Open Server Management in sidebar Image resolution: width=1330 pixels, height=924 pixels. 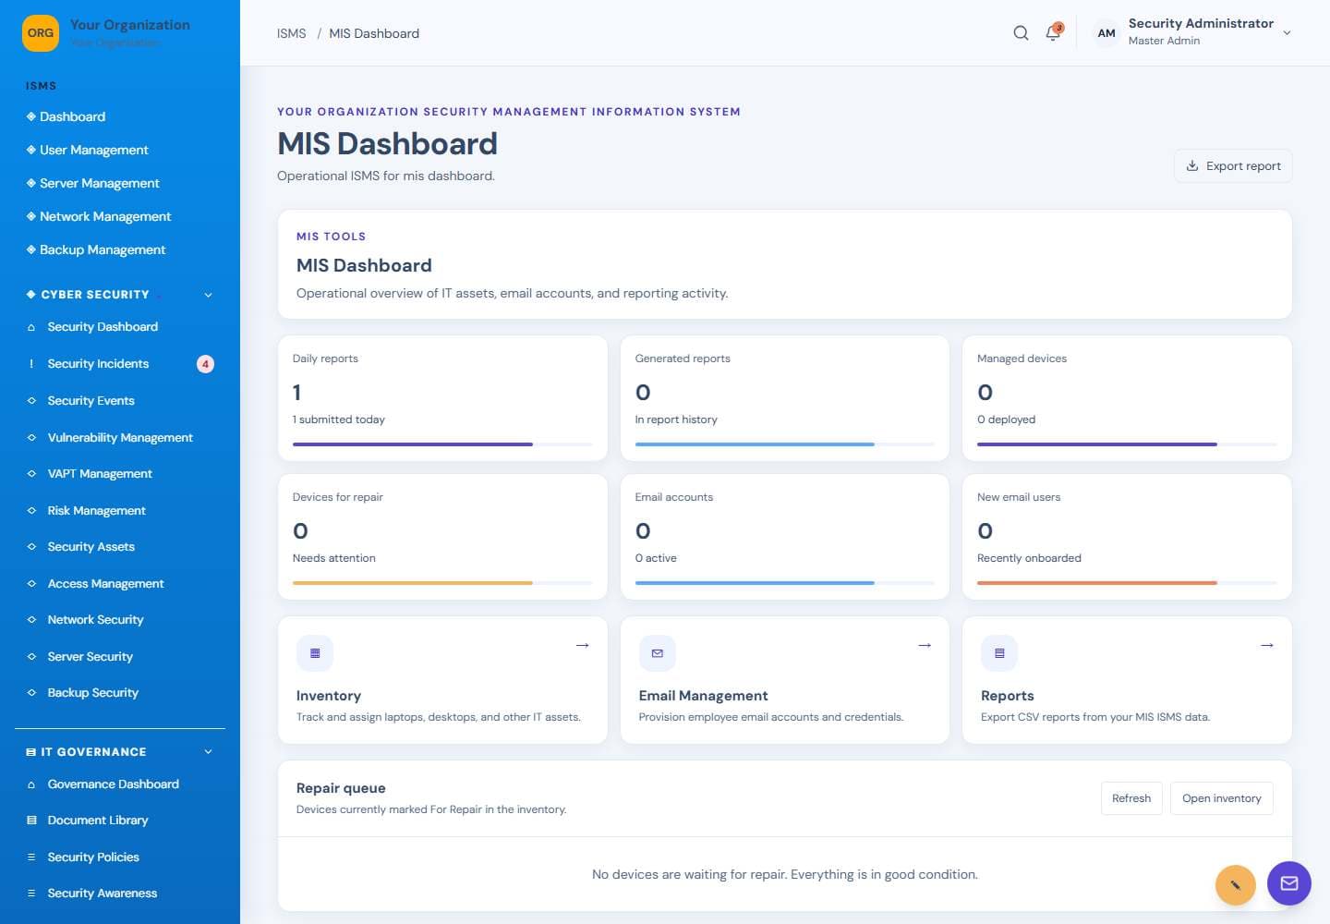(120, 183)
